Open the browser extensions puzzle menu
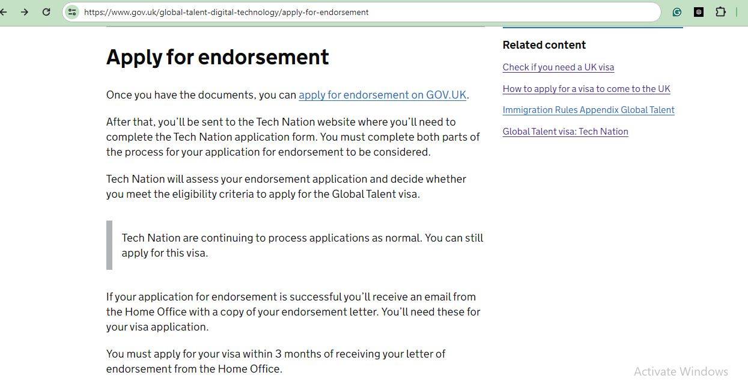Screen dimensions: 748x381 point(720,11)
